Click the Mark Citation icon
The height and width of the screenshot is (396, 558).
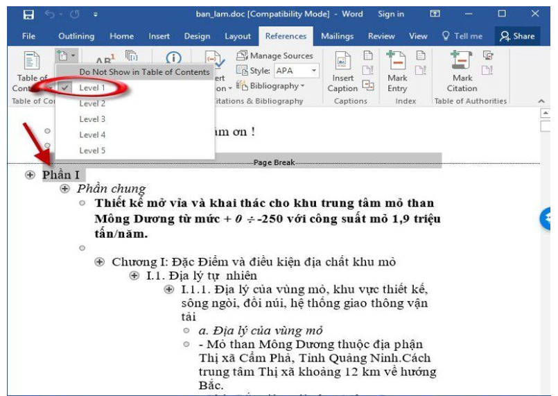[x=462, y=64]
